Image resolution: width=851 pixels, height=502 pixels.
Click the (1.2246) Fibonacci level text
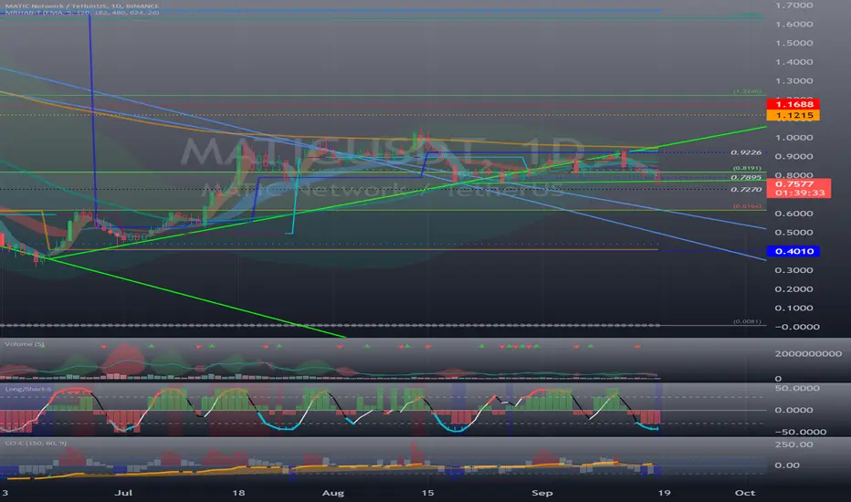pos(747,91)
